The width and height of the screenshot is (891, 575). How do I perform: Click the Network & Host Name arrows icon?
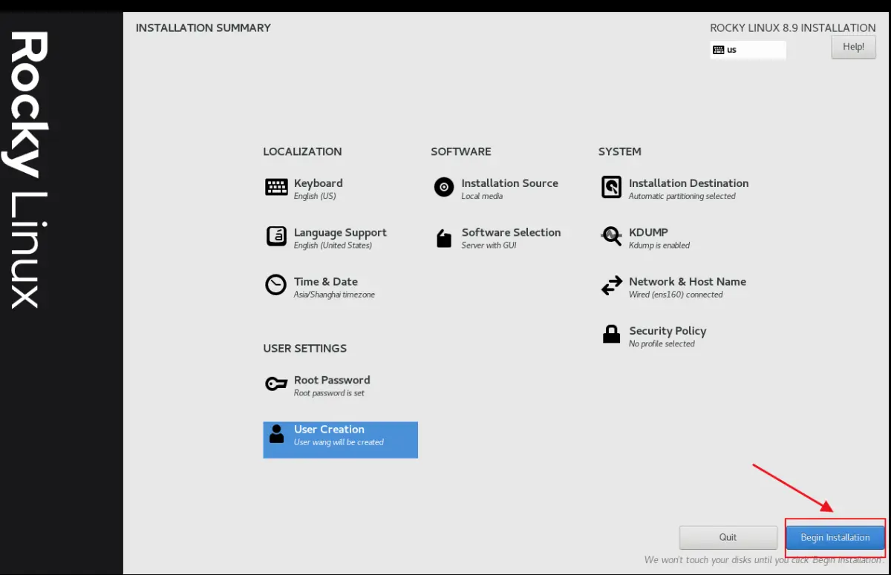[611, 286]
